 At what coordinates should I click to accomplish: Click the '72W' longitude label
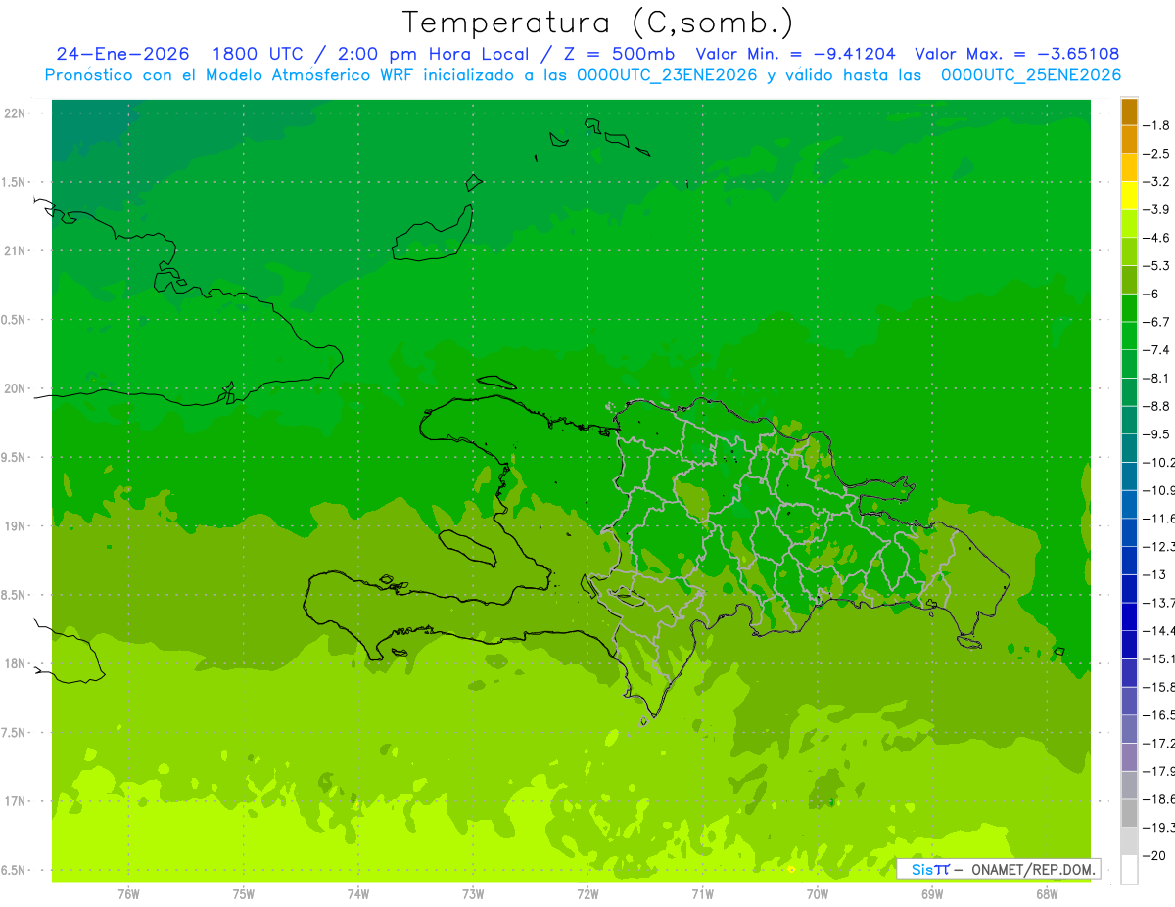tap(587, 894)
